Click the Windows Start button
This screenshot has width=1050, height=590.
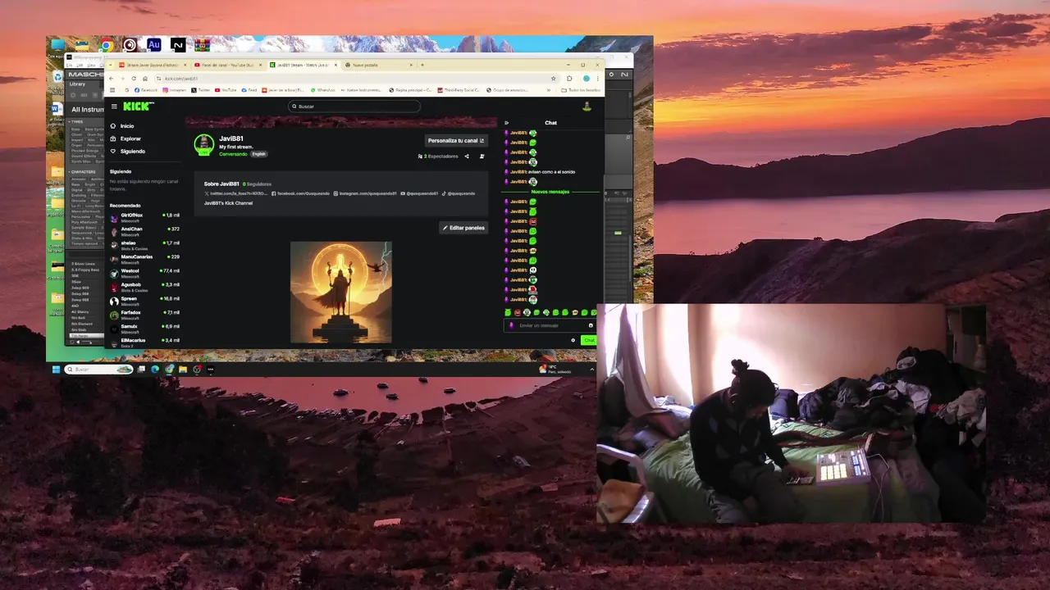[57, 370]
